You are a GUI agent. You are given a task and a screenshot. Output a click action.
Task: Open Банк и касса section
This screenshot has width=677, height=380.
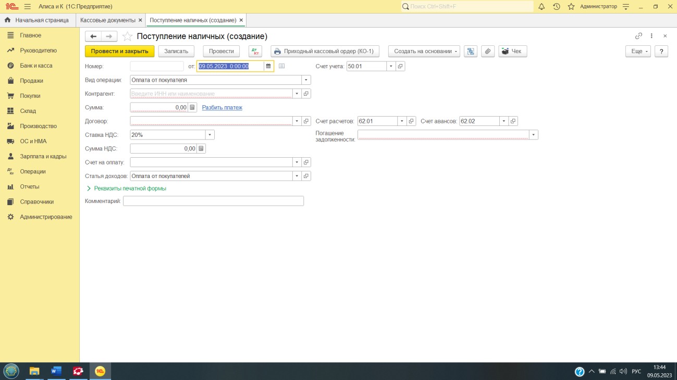pos(36,66)
